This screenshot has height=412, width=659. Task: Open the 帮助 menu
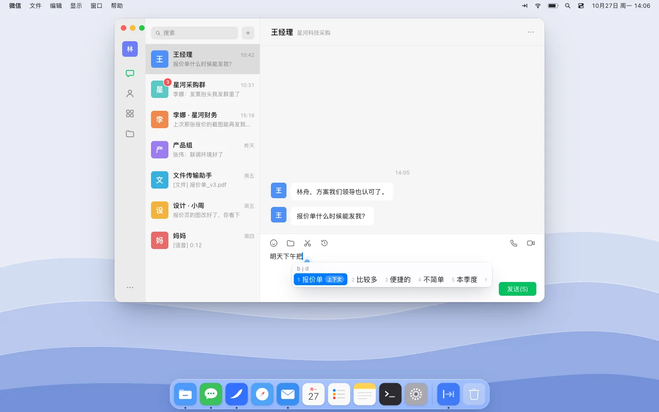(x=117, y=6)
